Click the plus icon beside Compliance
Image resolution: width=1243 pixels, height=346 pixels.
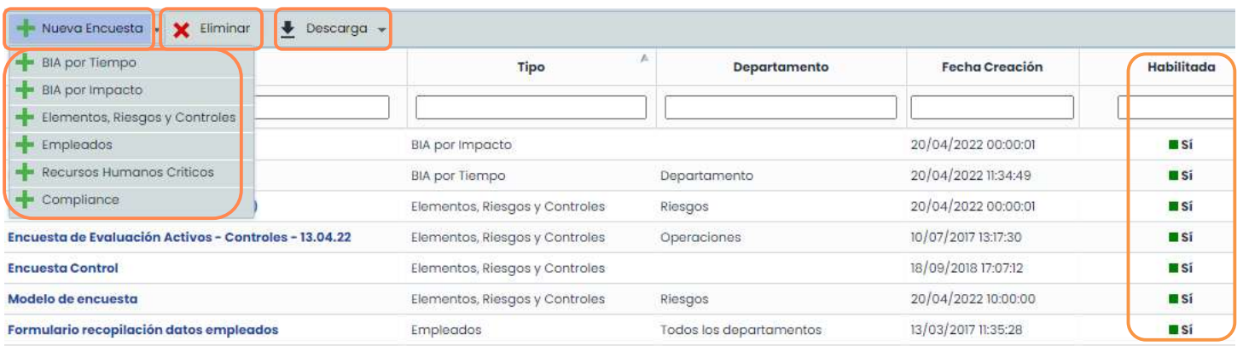26,199
